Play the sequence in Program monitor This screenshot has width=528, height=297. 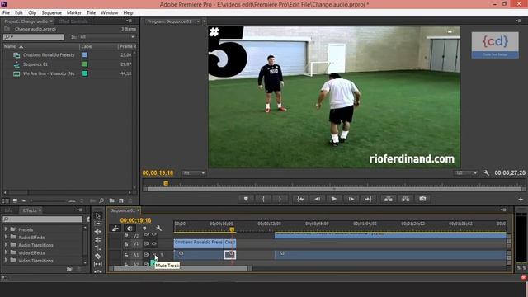coord(333,199)
